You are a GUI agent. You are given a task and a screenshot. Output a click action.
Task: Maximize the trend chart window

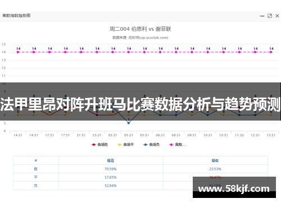click(270, 16)
